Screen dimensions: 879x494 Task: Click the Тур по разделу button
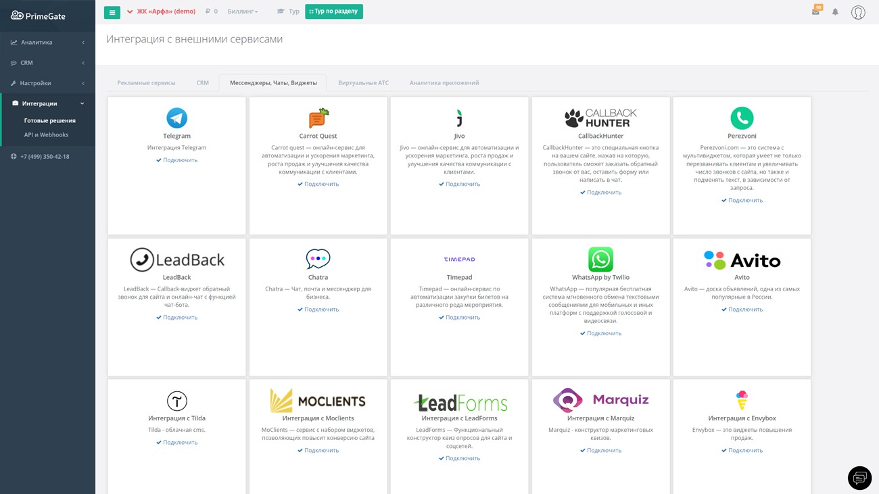pyautogui.click(x=334, y=11)
